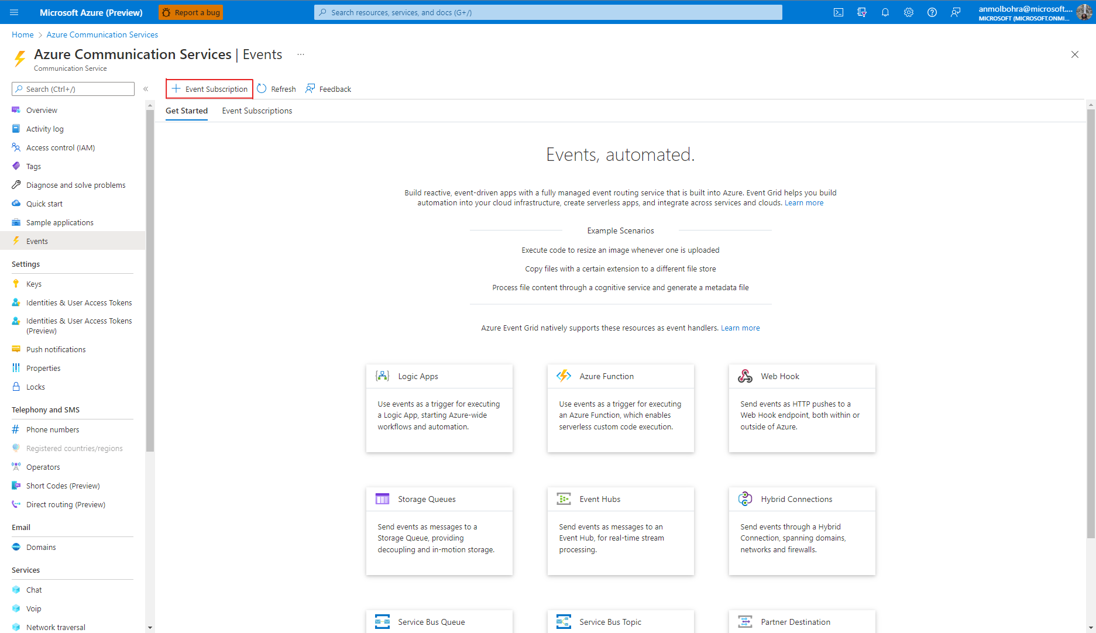Click the Cloud Shell icon in top bar
The width and height of the screenshot is (1096, 633).
coord(838,12)
